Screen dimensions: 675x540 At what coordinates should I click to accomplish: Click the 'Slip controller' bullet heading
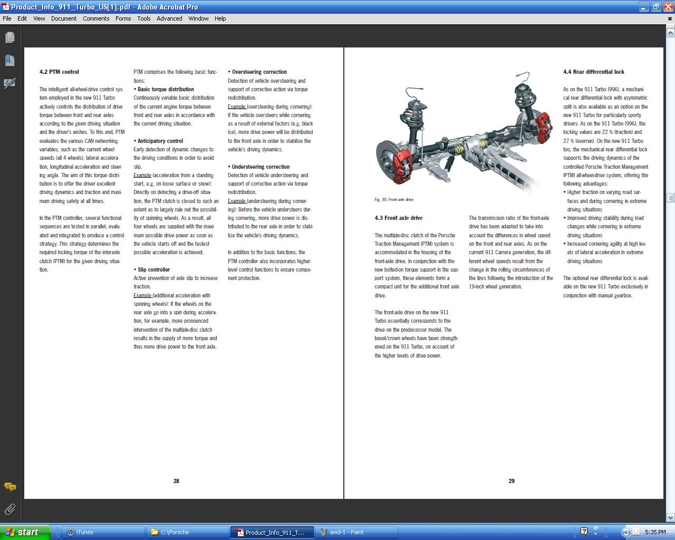coord(153,269)
